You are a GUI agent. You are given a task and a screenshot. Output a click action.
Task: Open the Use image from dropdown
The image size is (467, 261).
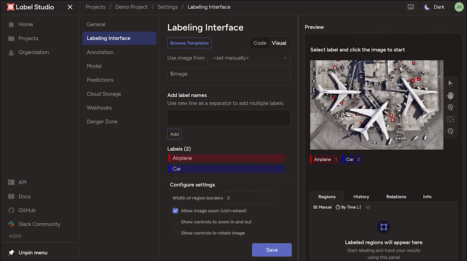pyautogui.click(x=249, y=58)
